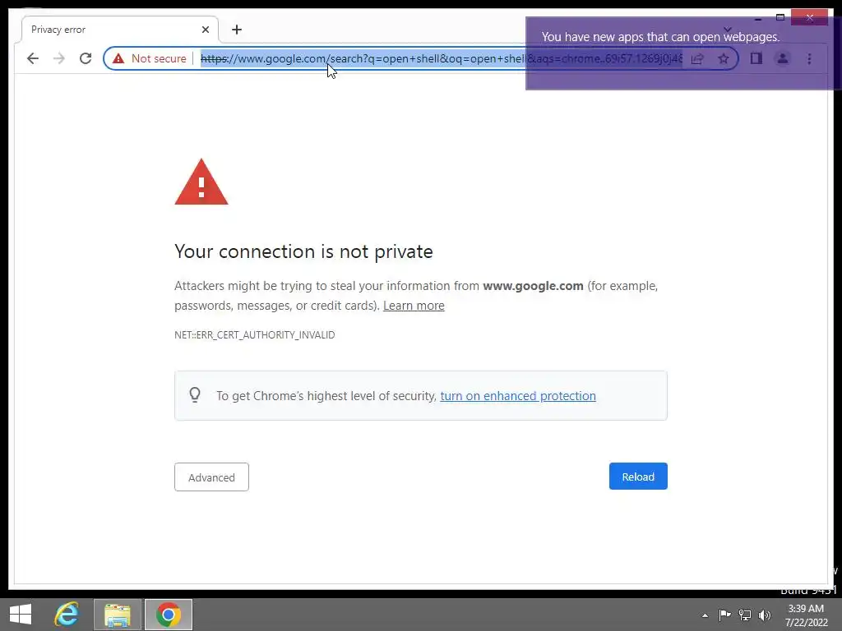The height and width of the screenshot is (631, 842).
Task: Go back to the previous page
Action: pos(33,58)
